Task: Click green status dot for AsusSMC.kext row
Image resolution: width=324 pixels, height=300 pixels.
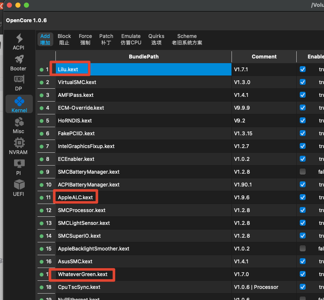Action: (x=41, y=262)
